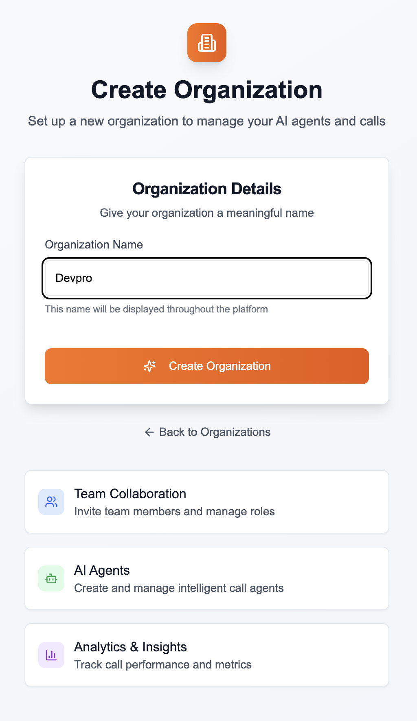The width and height of the screenshot is (417, 721).
Task: Select the AI Agents robot icon
Action: 51,578
